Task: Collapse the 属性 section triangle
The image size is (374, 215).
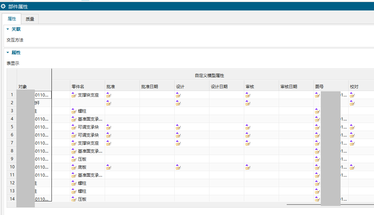Action: click(x=8, y=53)
